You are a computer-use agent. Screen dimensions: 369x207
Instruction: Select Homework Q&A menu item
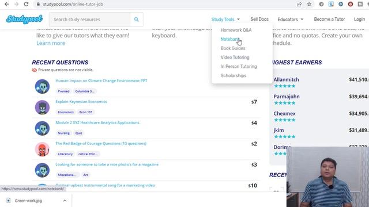pyautogui.click(x=236, y=30)
